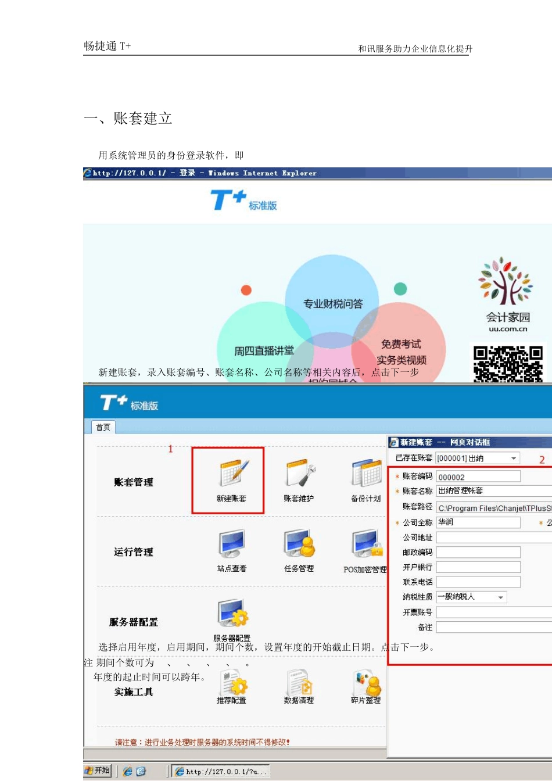This screenshot has height=781, width=552.
Task: Open the 账套维护 icon
Action: [x=300, y=473]
